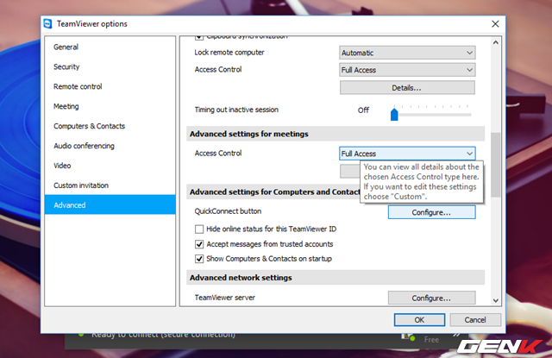Cancel the options dialog
The height and width of the screenshot is (358, 552).
[475, 320]
